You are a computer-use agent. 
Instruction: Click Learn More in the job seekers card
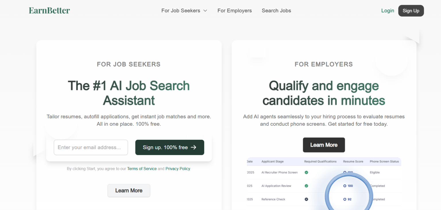click(129, 191)
